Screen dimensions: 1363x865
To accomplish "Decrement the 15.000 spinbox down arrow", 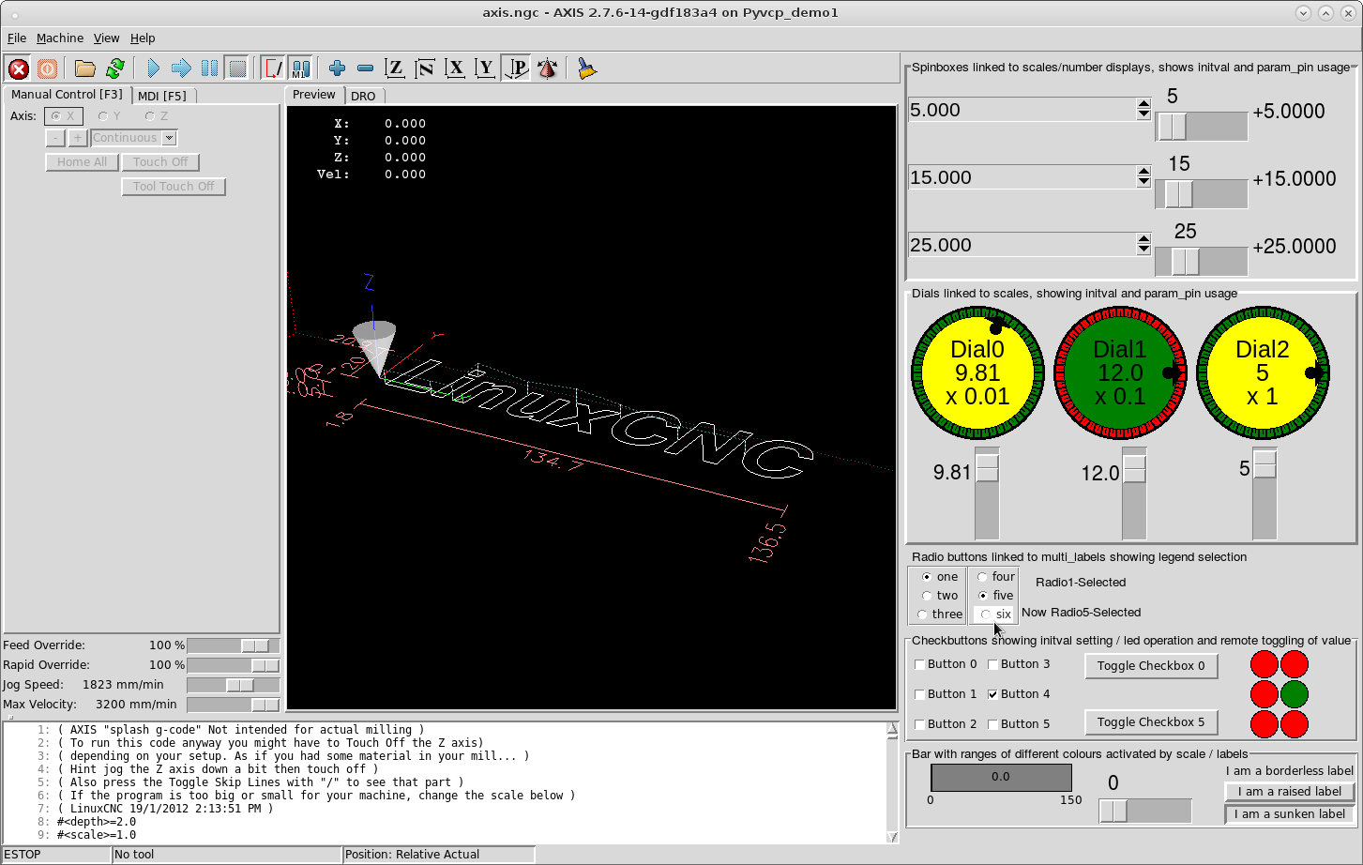I will point(1143,183).
